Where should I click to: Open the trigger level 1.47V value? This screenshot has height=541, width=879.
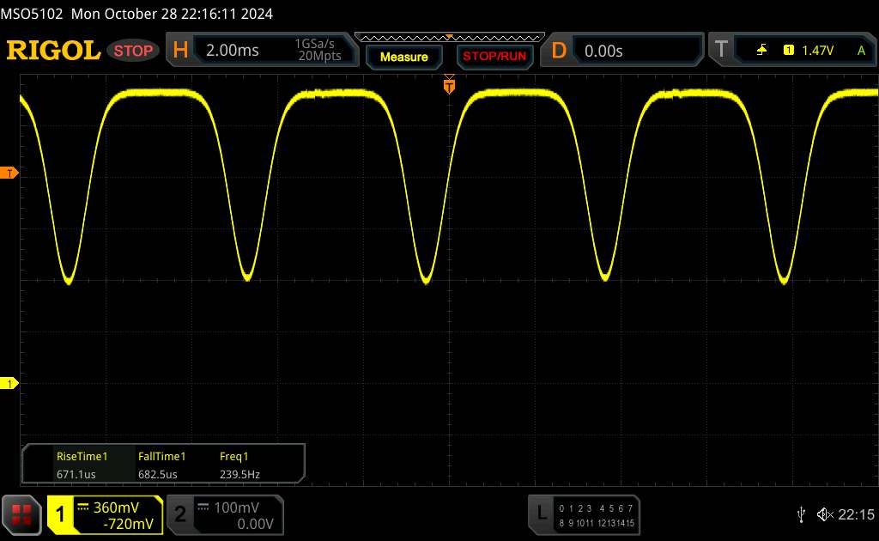tap(817, 51)
